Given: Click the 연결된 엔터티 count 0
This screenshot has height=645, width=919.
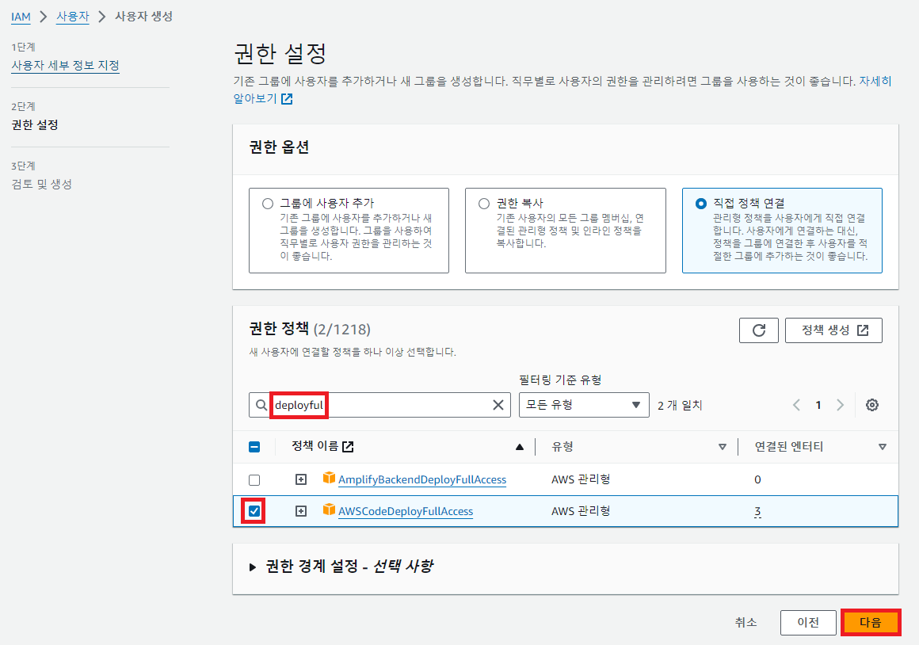Looking at the screenshot, I should point(758,479).
